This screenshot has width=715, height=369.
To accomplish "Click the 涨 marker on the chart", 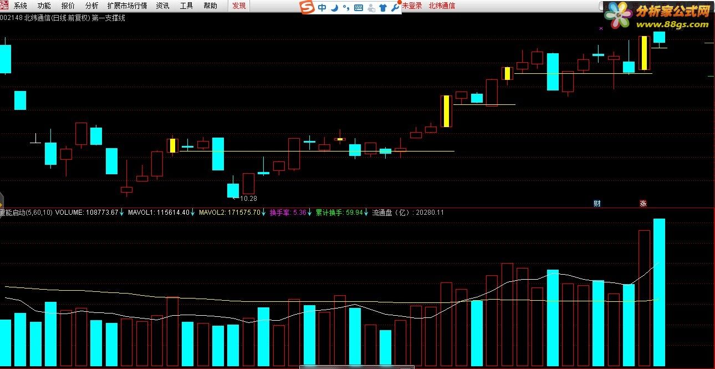I will 643,203.
